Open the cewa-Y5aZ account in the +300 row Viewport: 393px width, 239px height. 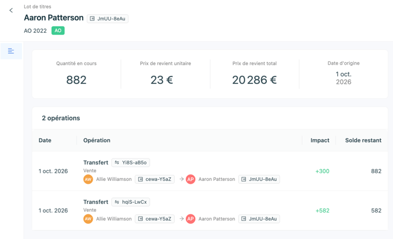[155, 179]
